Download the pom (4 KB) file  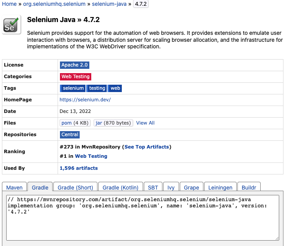[75, 123]
